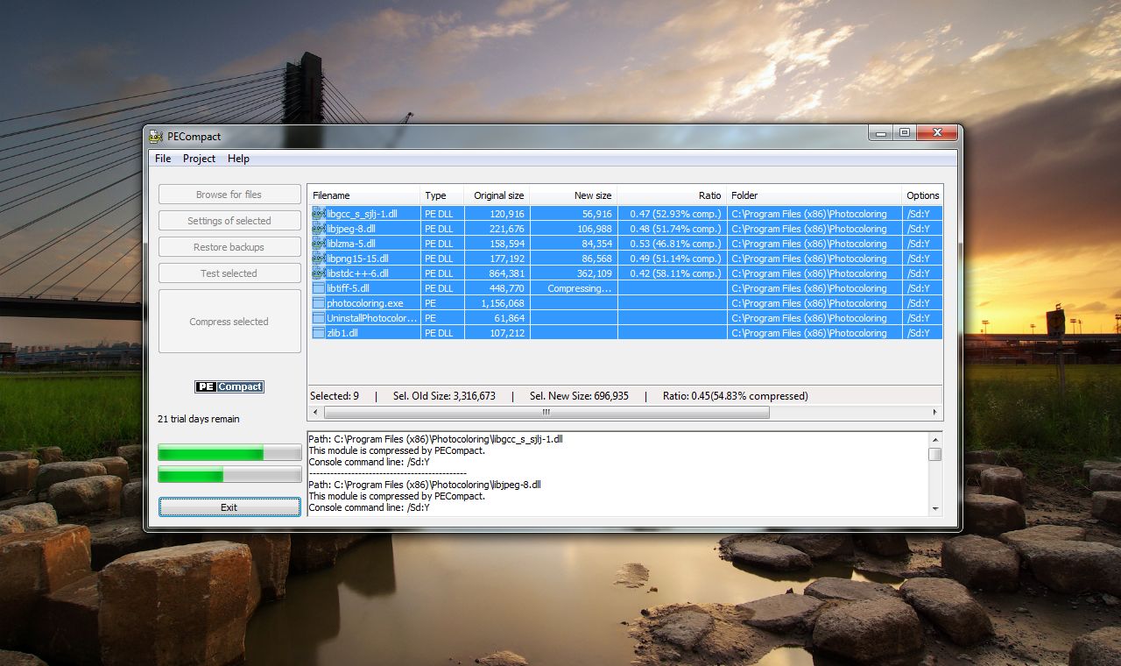Viewport: 1121px width, 666px height.
Task: Click the /Sd:Y option of zlib1.dll
Action: pos(919,332)
